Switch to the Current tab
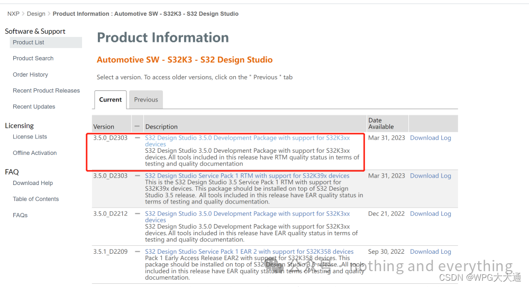This screenshot has width=529, height=287. 111,99
